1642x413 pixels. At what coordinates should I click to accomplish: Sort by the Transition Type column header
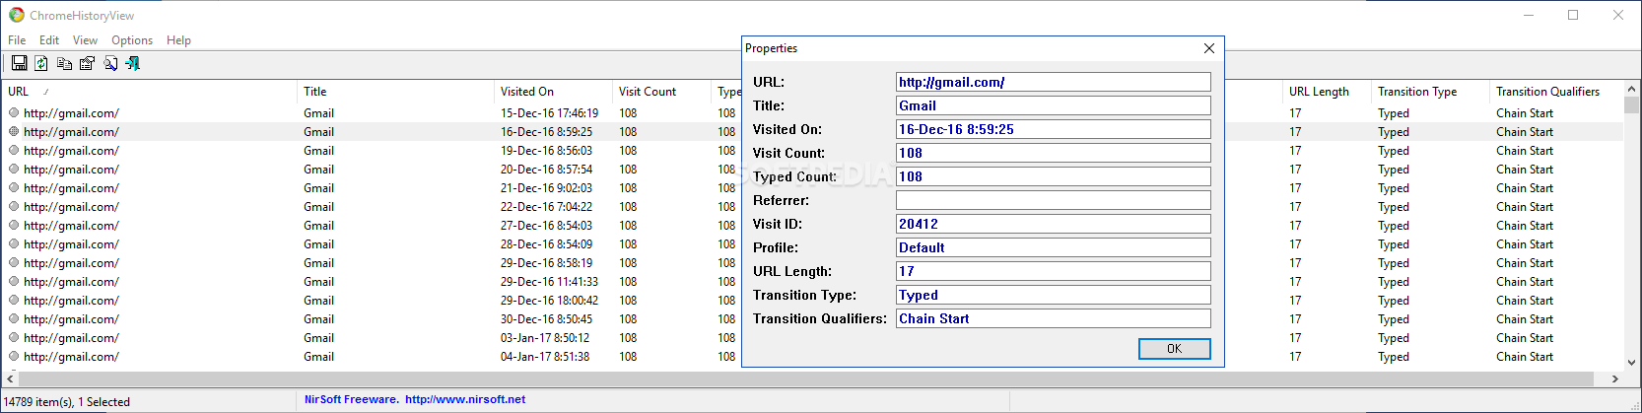point(1430,91)
